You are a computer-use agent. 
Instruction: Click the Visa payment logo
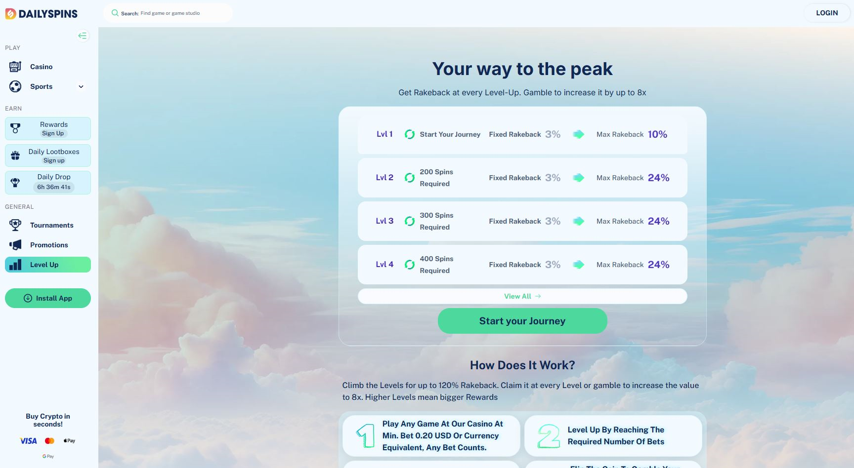pyautogui.click(x=28, y=441)
